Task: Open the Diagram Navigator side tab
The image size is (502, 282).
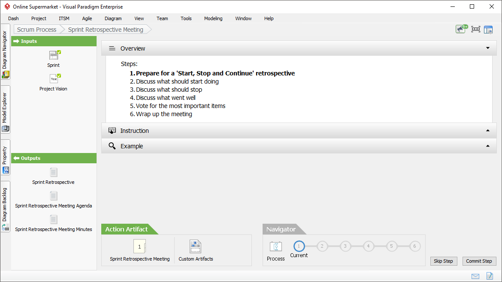Action: [x=5, y=52]
